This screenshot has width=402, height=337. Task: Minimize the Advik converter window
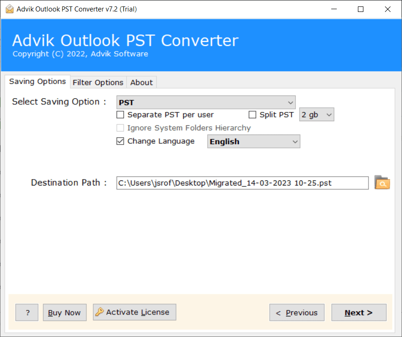[x=334, y=9]
